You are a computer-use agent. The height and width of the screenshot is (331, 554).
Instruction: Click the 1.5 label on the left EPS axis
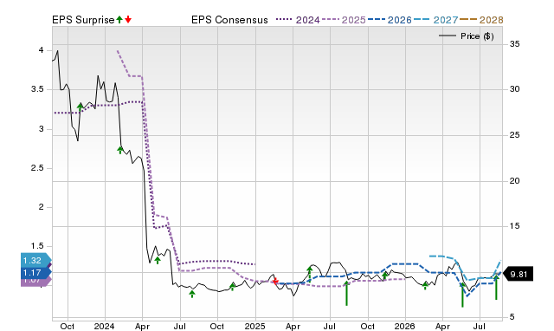click(x=37, y=246)
